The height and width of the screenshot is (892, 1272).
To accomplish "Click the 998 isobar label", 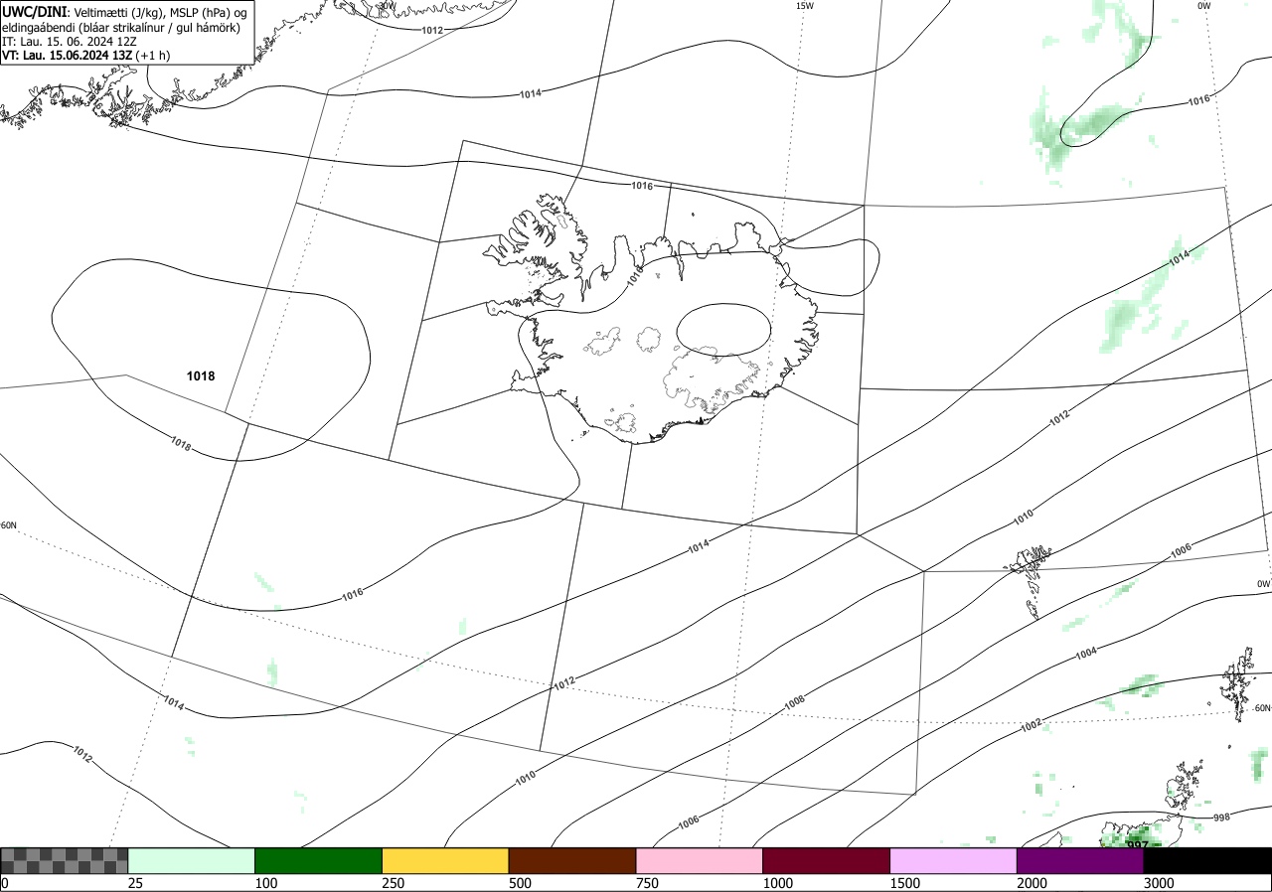I will (1222, 818).
